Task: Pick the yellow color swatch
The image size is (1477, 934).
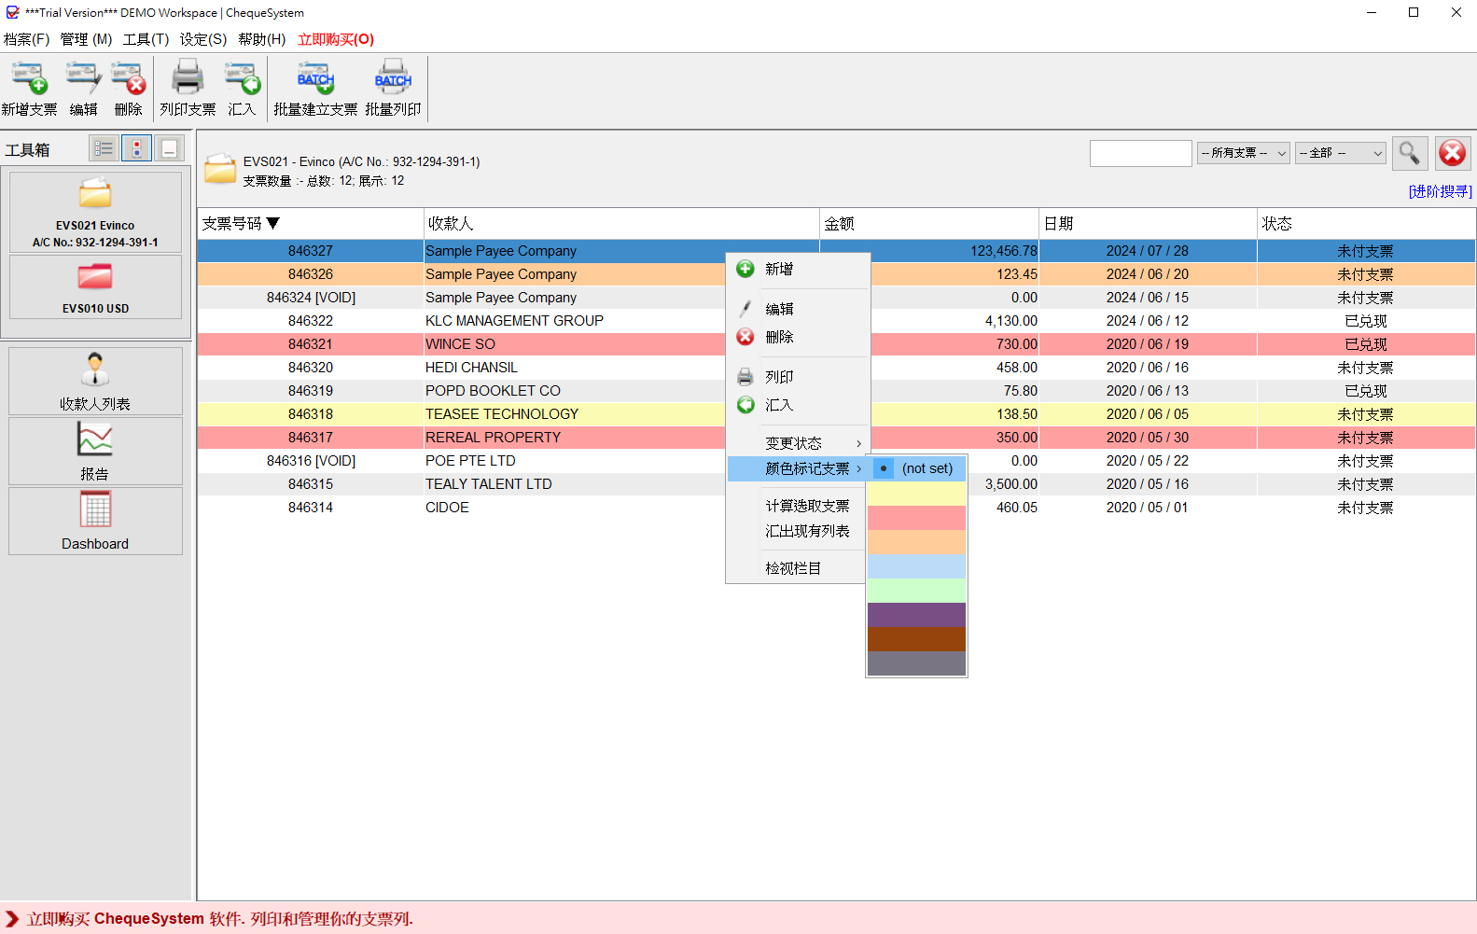Action: coord(916,494)
